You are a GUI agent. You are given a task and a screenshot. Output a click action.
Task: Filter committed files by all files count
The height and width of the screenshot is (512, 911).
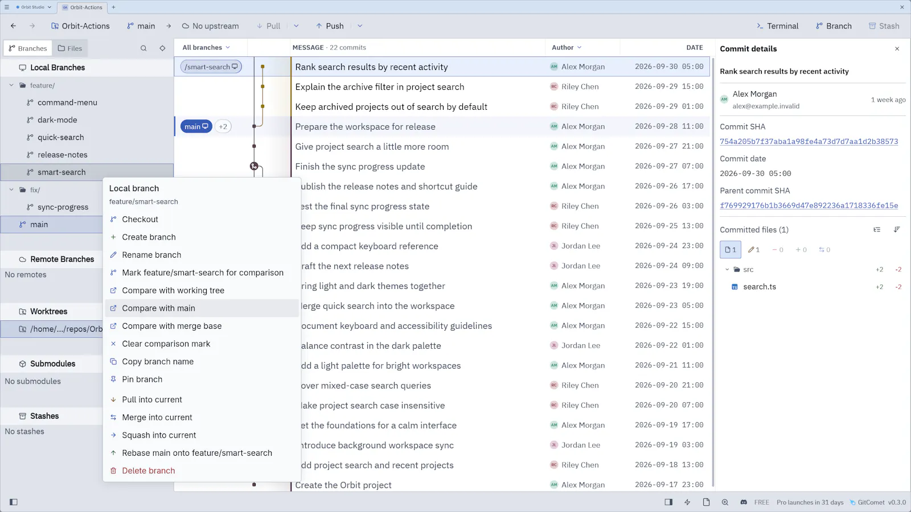coord(731,250)
